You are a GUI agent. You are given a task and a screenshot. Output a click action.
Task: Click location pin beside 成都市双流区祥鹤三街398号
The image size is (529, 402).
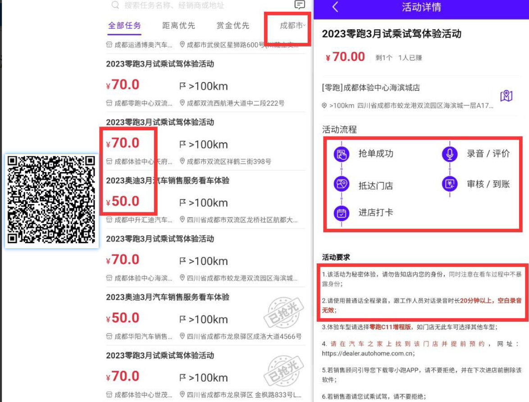[x=182, y=161]
